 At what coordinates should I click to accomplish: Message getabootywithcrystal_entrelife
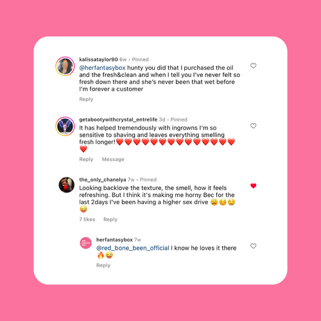tap(113, 159)
